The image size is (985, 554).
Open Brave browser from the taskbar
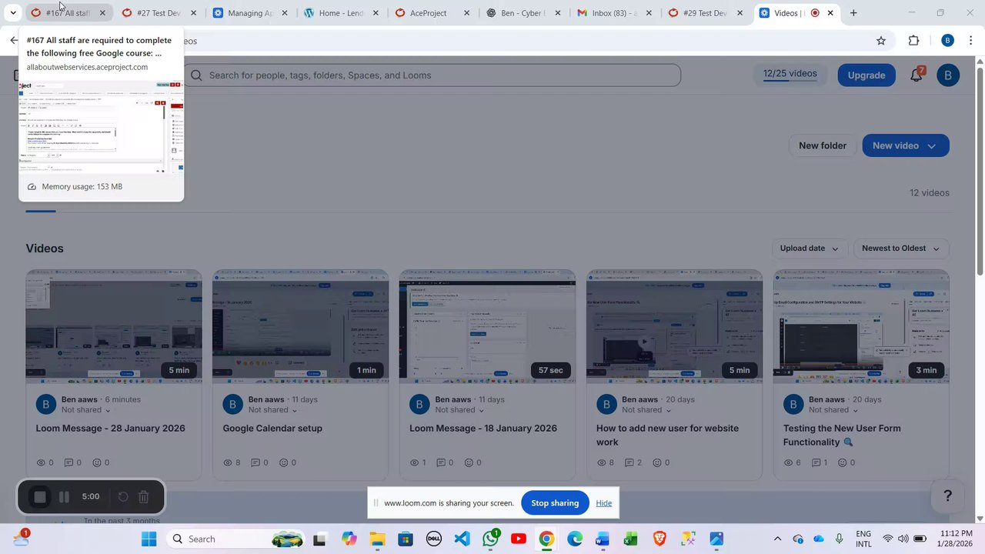point(659,539)
